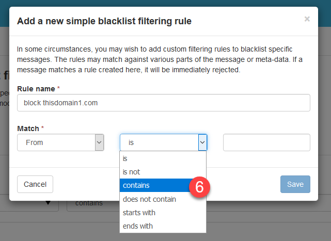Open the From match field dropdown

click(56, 142)
